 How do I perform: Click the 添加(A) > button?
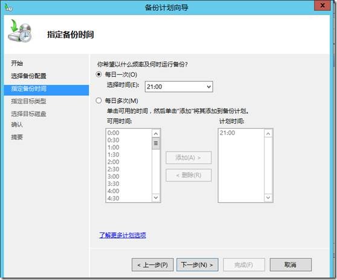[188, 158]
